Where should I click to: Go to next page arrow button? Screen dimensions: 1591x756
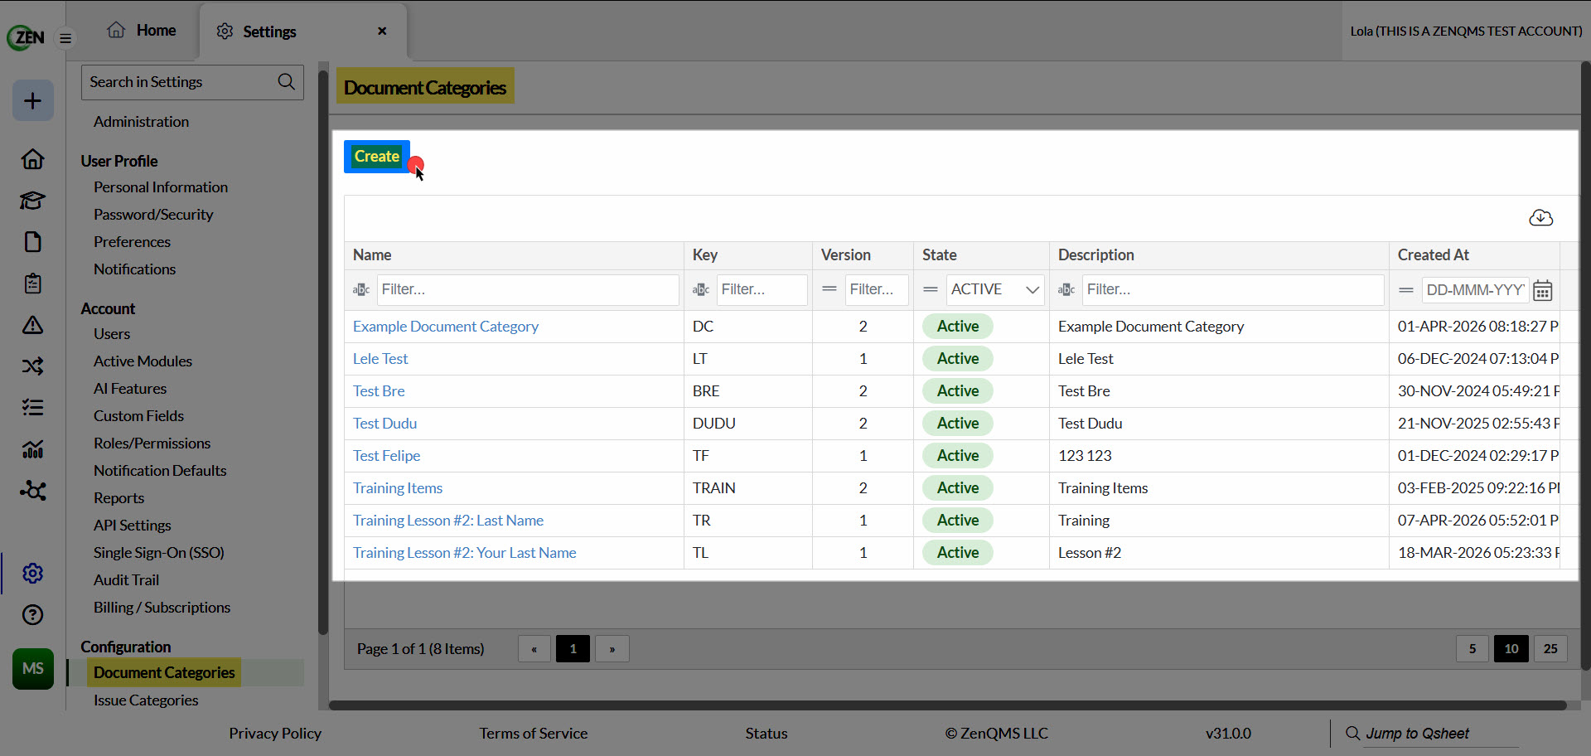click(x=612, y=649)
